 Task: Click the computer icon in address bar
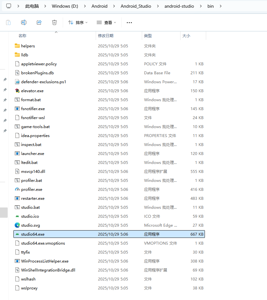tap(9, 6)
